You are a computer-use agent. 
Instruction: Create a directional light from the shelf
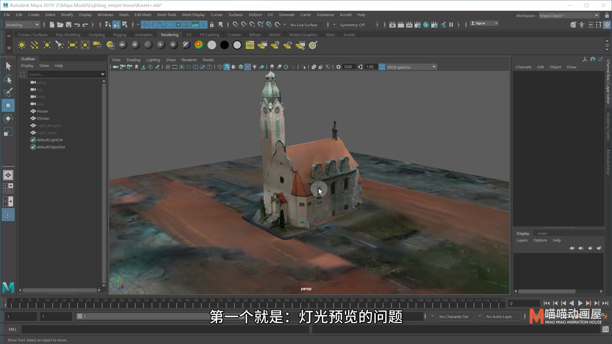pyautogui.click(x=34, y=45)
